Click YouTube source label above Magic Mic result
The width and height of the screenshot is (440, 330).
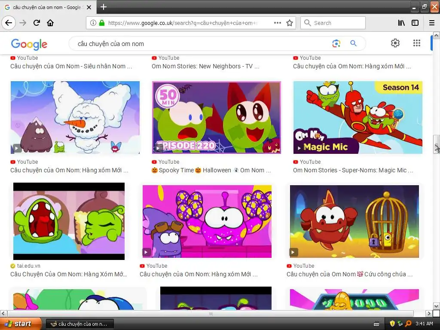pos(310,162)
